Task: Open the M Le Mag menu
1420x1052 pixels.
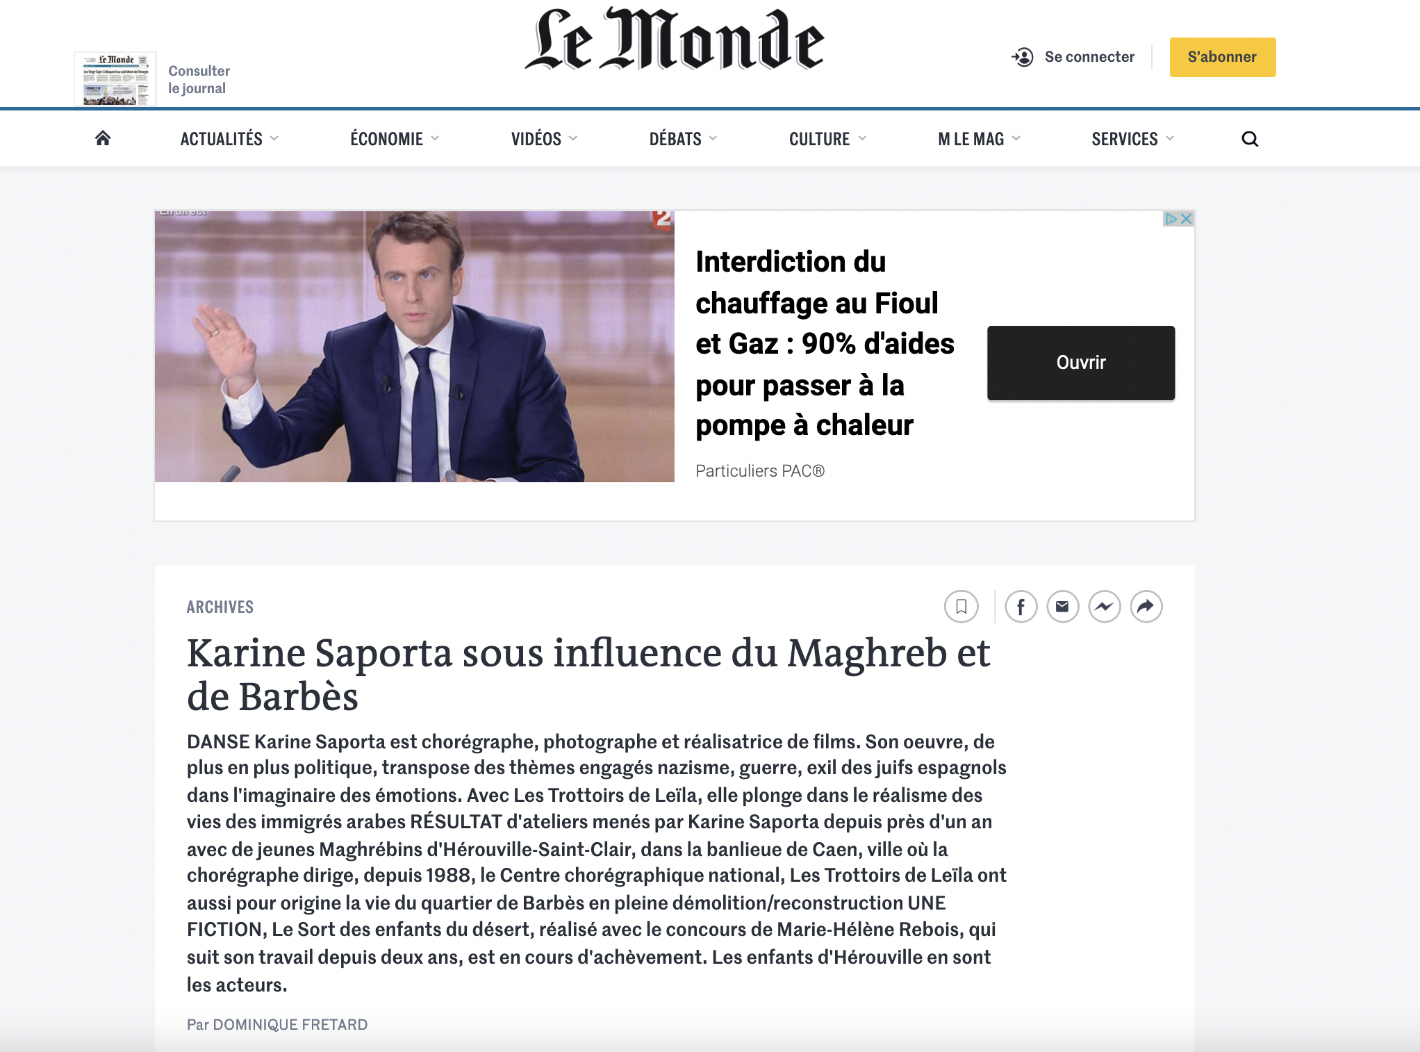Action: pos(979,139)
